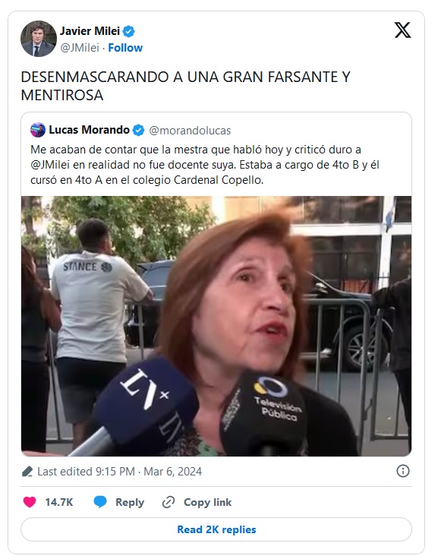Click the blue reply bubble icon
This screenshot has height=559, width=438.
[x=100, y=502]
